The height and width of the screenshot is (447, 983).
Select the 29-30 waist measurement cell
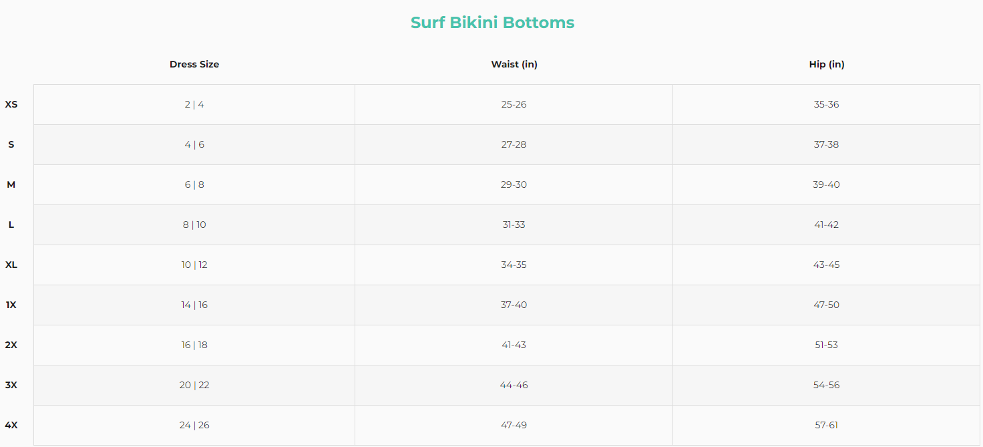coord(514,184)
